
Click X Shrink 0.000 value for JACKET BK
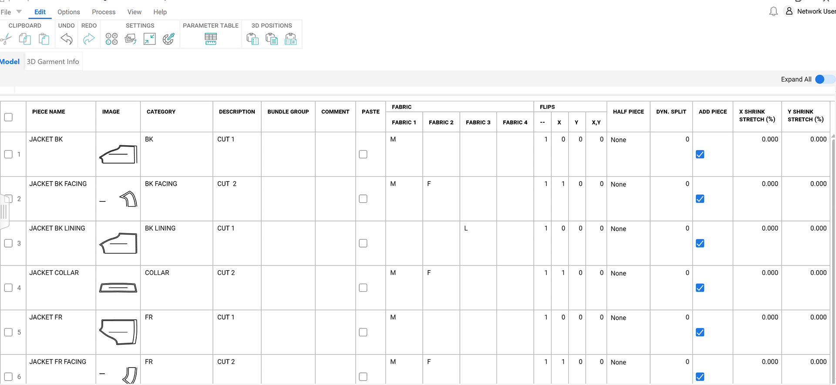(770, 139)
